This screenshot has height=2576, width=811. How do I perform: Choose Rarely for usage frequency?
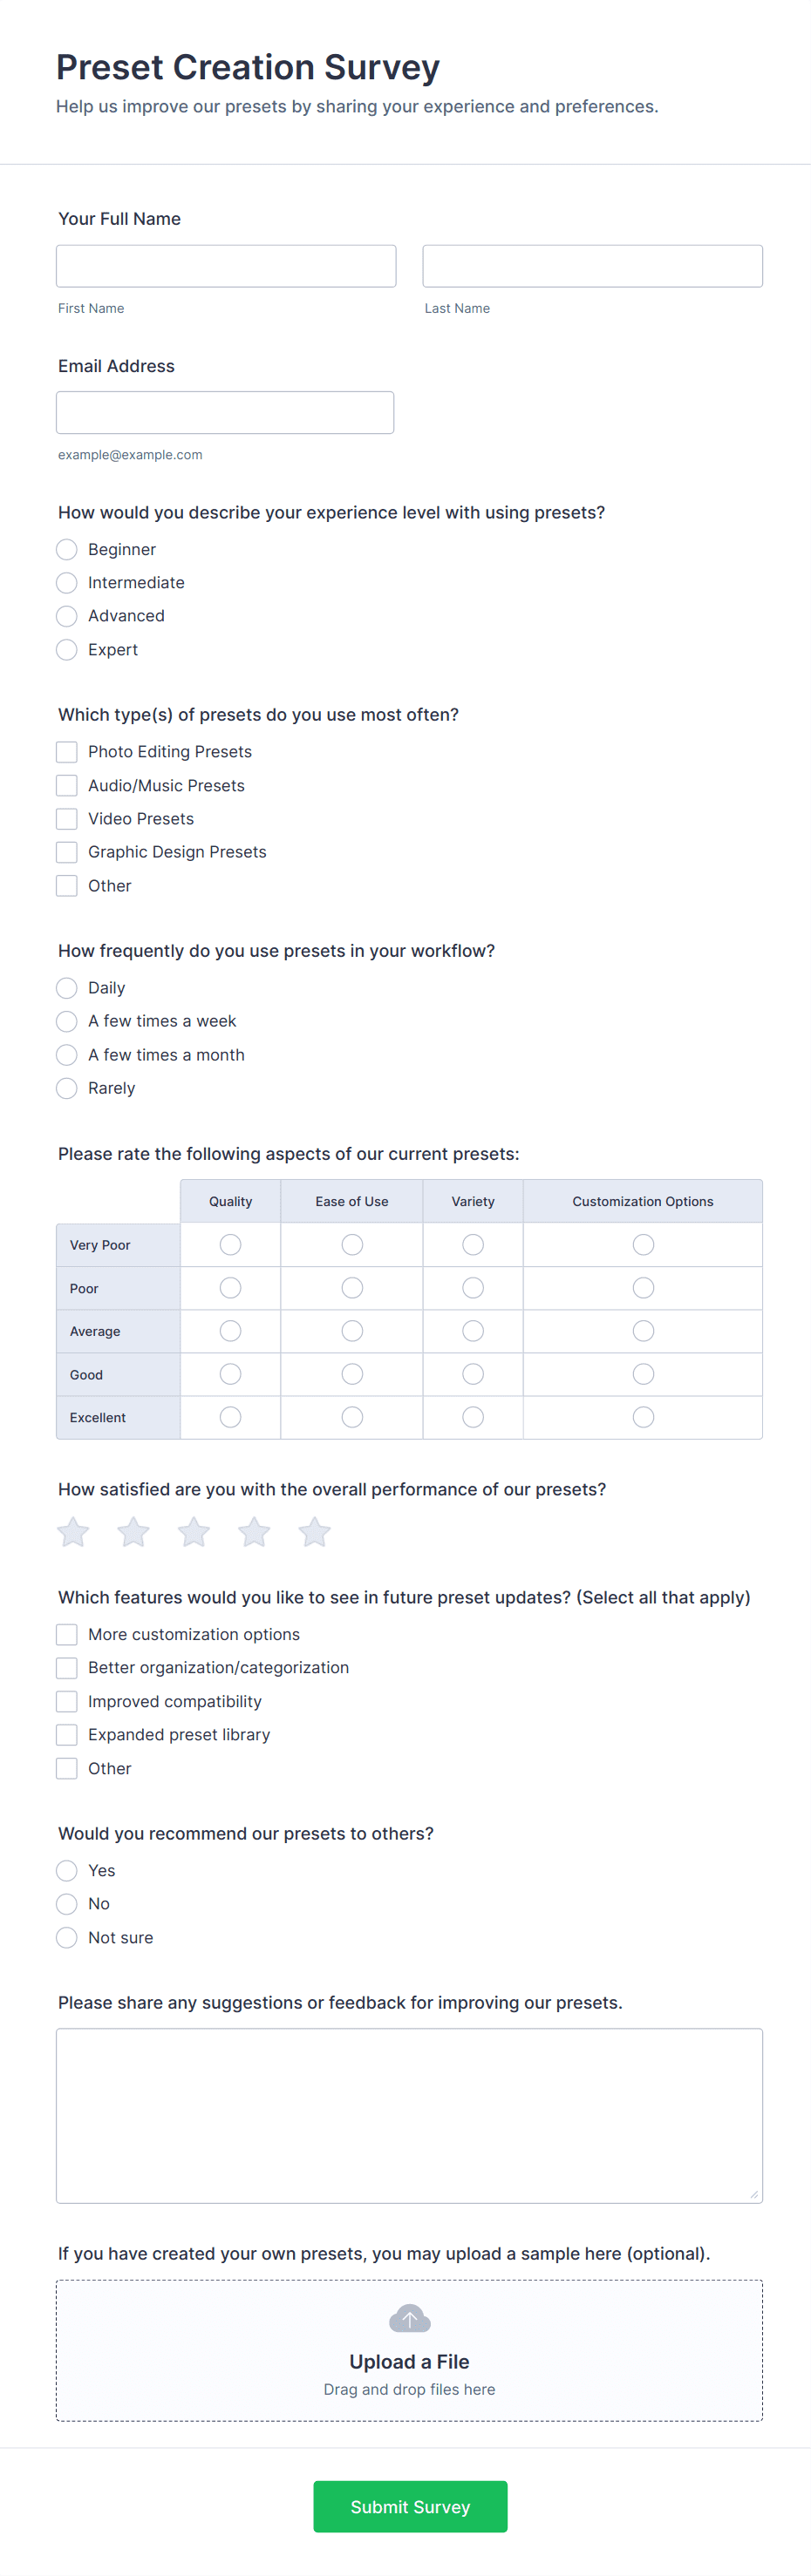click(66, 1087)
